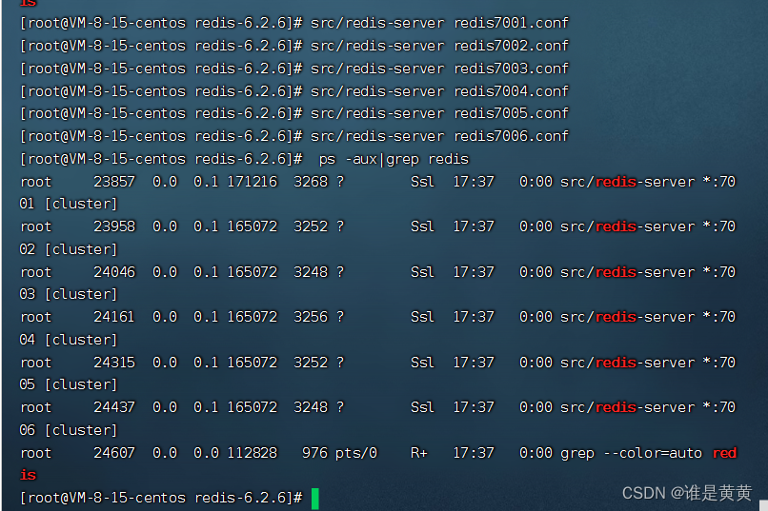
Task: Click process ID 24315
Action: click(x=114, y=363)
